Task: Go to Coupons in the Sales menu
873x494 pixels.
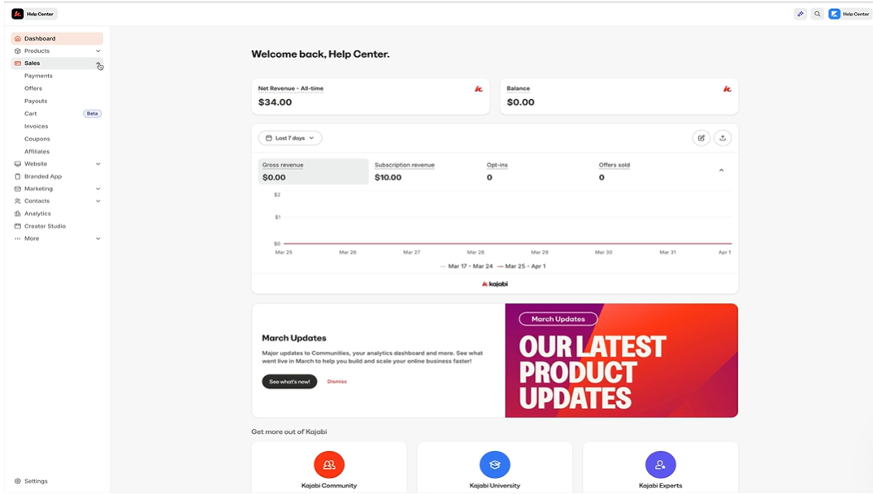Action: pyautogui.click(x=37, y=139)
